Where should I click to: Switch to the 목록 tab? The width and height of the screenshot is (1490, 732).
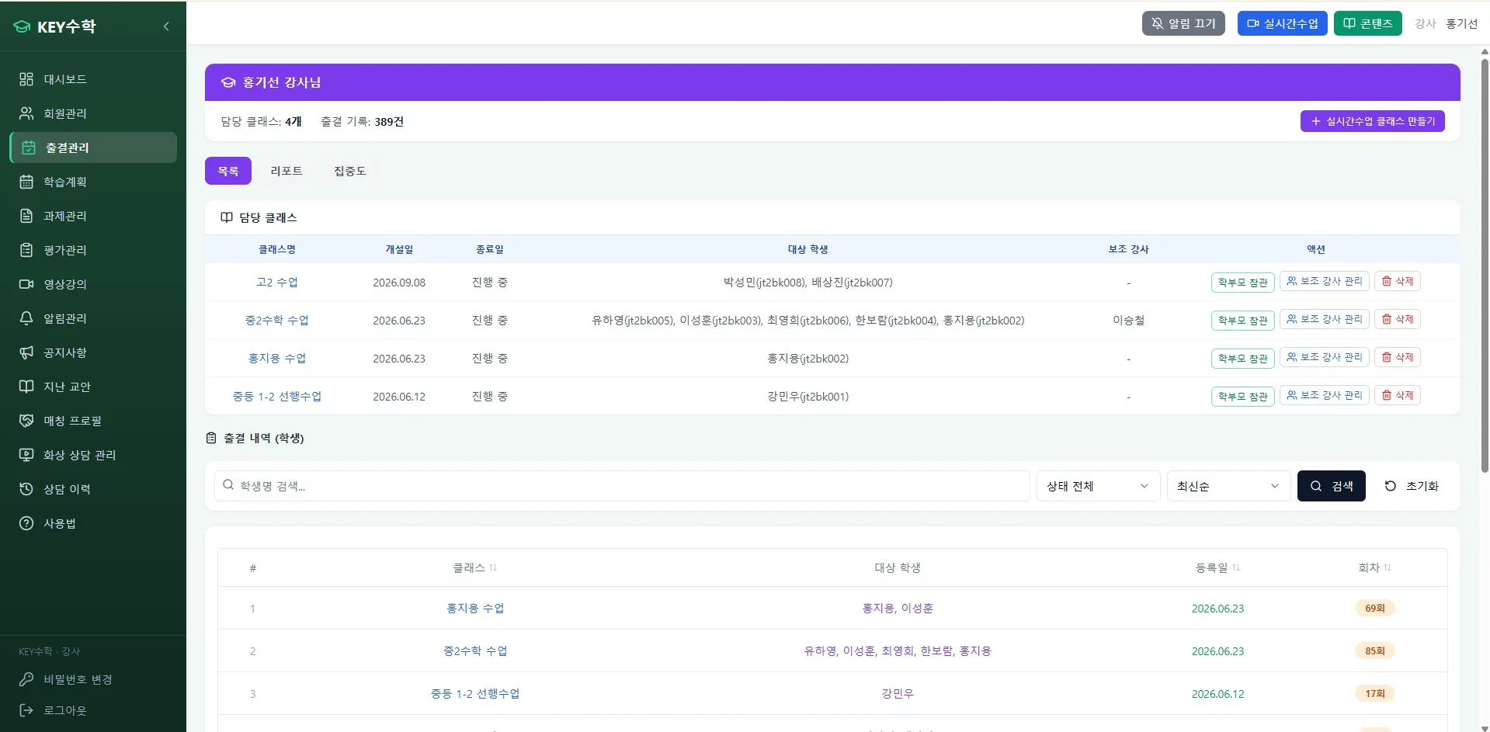(228, 171)
